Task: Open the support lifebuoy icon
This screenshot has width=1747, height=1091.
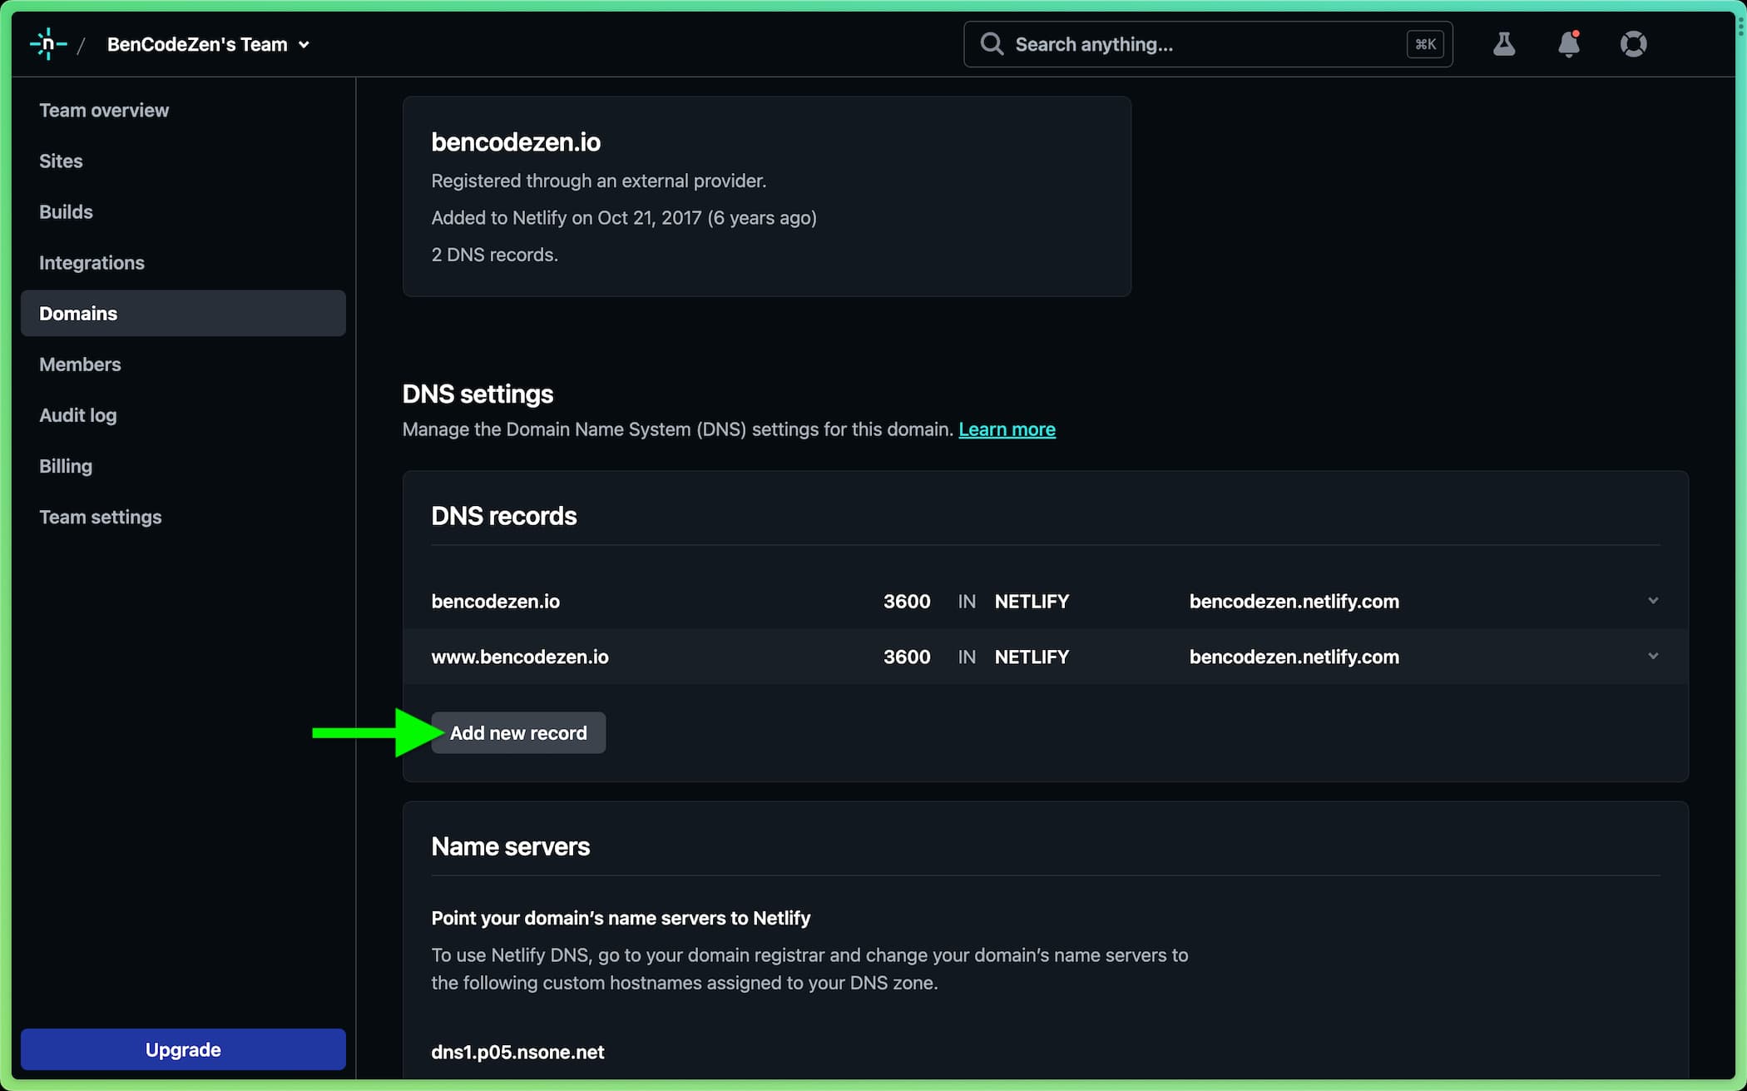Action: pyautogui.click(x=1633, y=44)
